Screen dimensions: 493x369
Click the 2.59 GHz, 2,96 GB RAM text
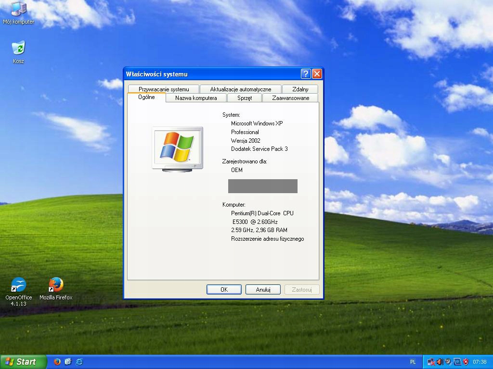click(259, 230)
